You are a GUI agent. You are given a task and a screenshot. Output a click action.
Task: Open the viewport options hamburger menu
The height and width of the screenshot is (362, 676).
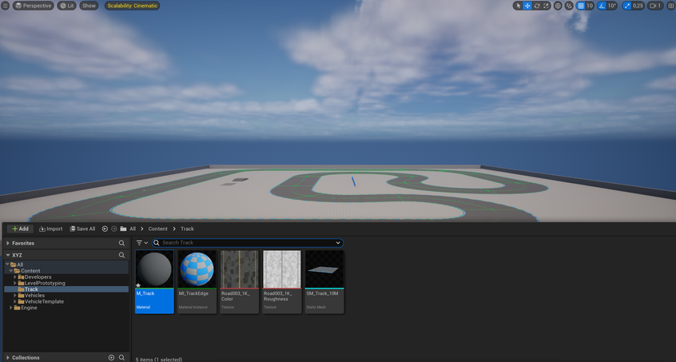[x=5, y=6]
